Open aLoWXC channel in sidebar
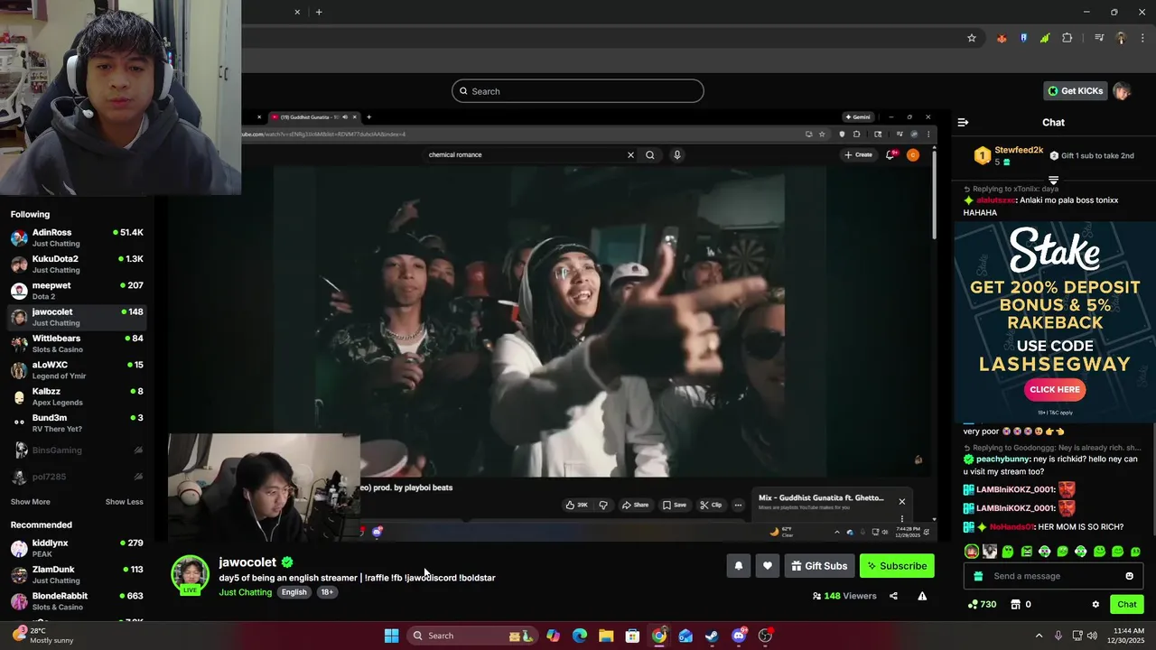 (78, 369)
